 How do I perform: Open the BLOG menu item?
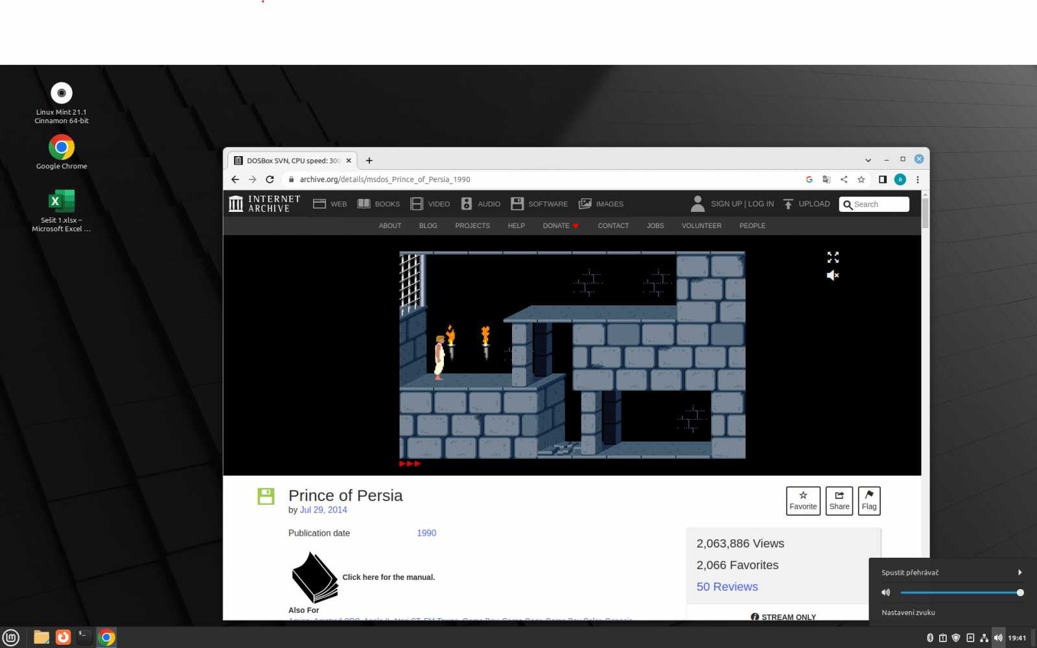tap(428, 226)
